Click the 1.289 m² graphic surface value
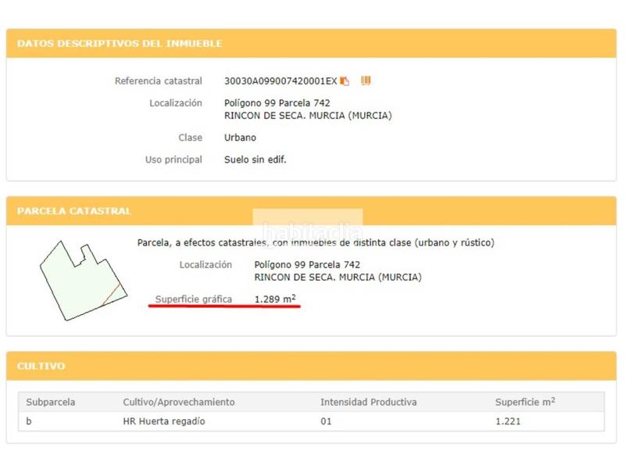Screen dimensions: 625x469 (x=275, y=299)
